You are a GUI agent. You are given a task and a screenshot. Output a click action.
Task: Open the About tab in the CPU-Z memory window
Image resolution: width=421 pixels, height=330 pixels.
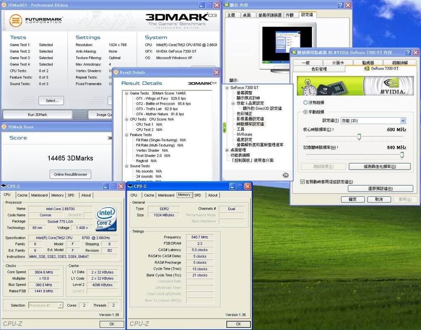(213, 195)
